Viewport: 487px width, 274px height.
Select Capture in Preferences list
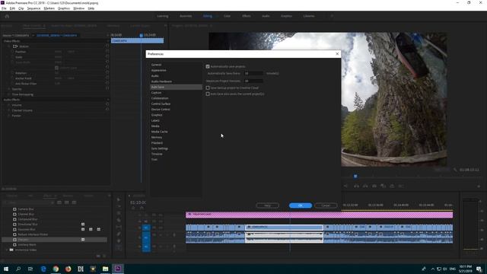point(156,93)
